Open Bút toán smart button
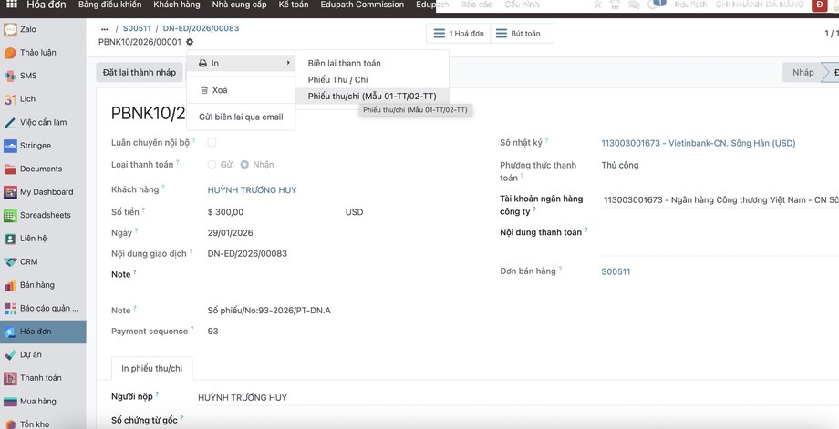This screenshot has height=429, width=839. (x=522, y=33)
